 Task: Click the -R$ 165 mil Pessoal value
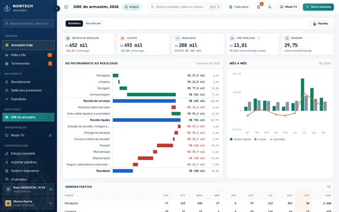196,145
